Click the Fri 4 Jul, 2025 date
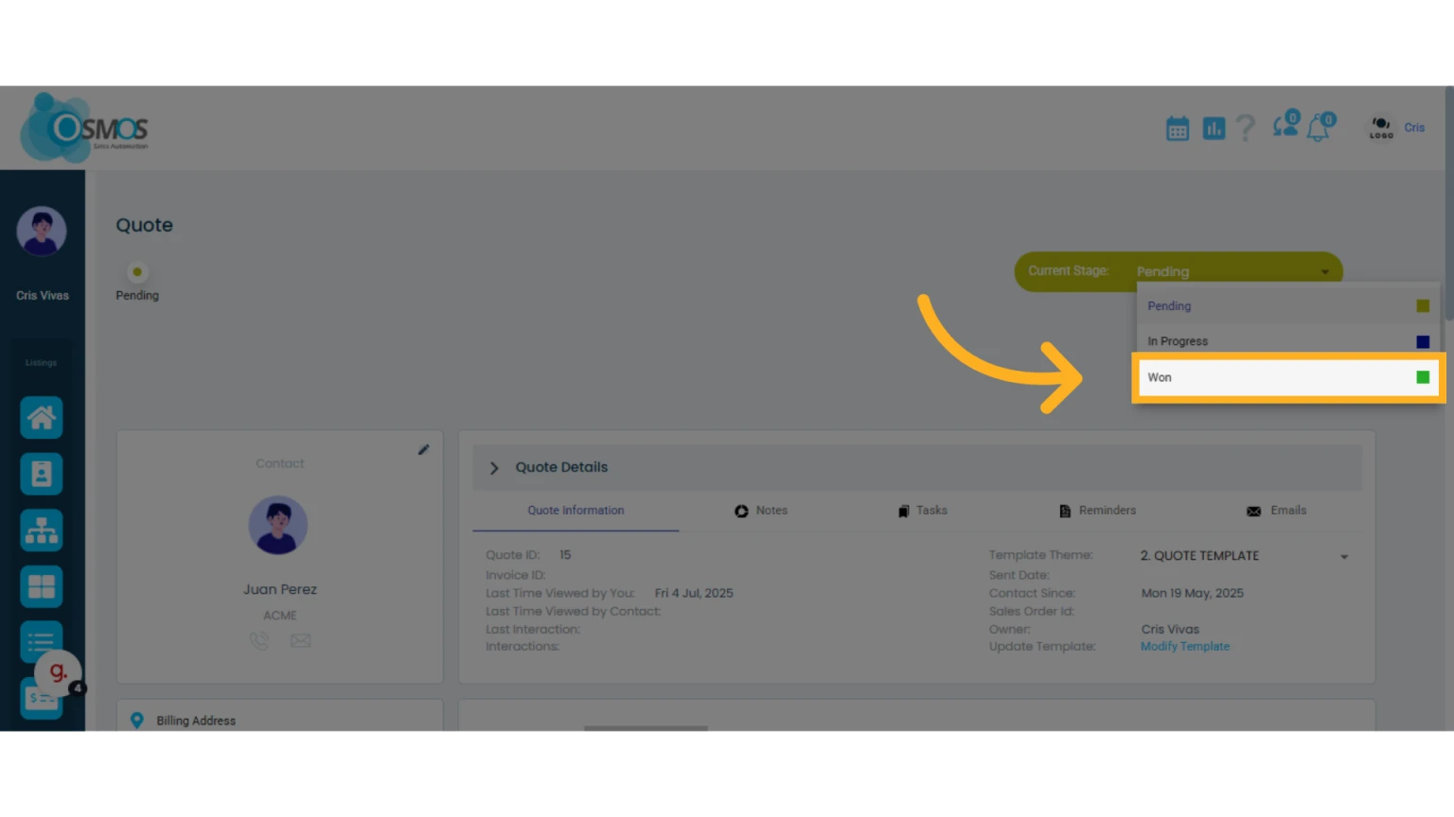1454x817 pixels. tap(694, 593)
